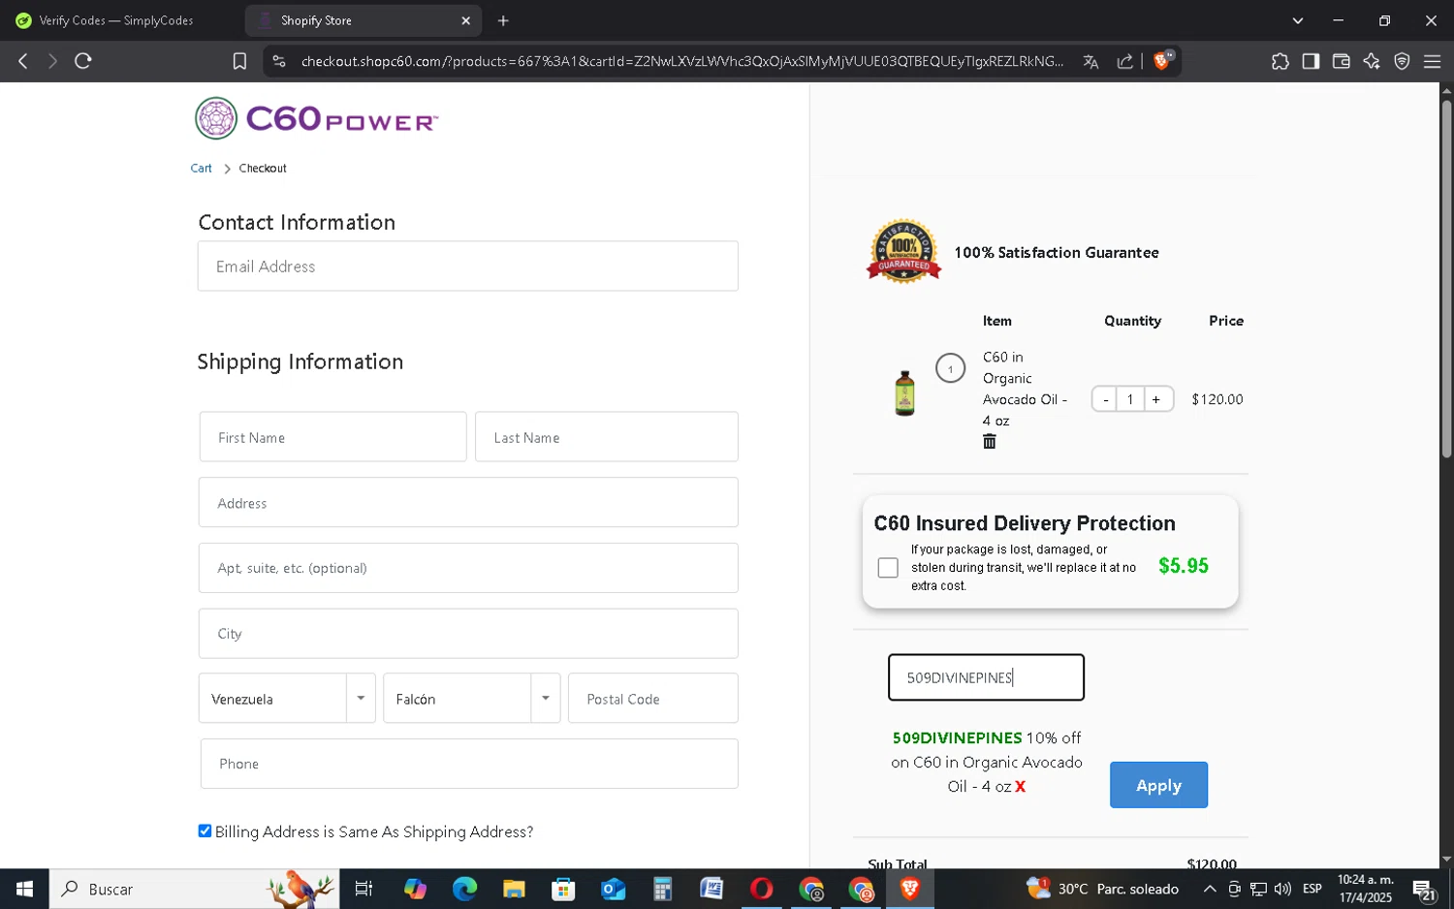Launch Microsoft Edge from taskbar
The width and height of the screenshot is (1454, 909).
464,889
